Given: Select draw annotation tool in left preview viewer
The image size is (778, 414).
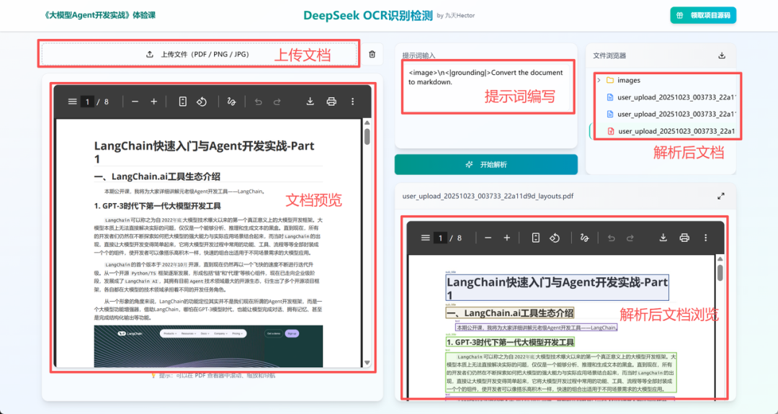Looking at the screenshot, I should [231, 102].
